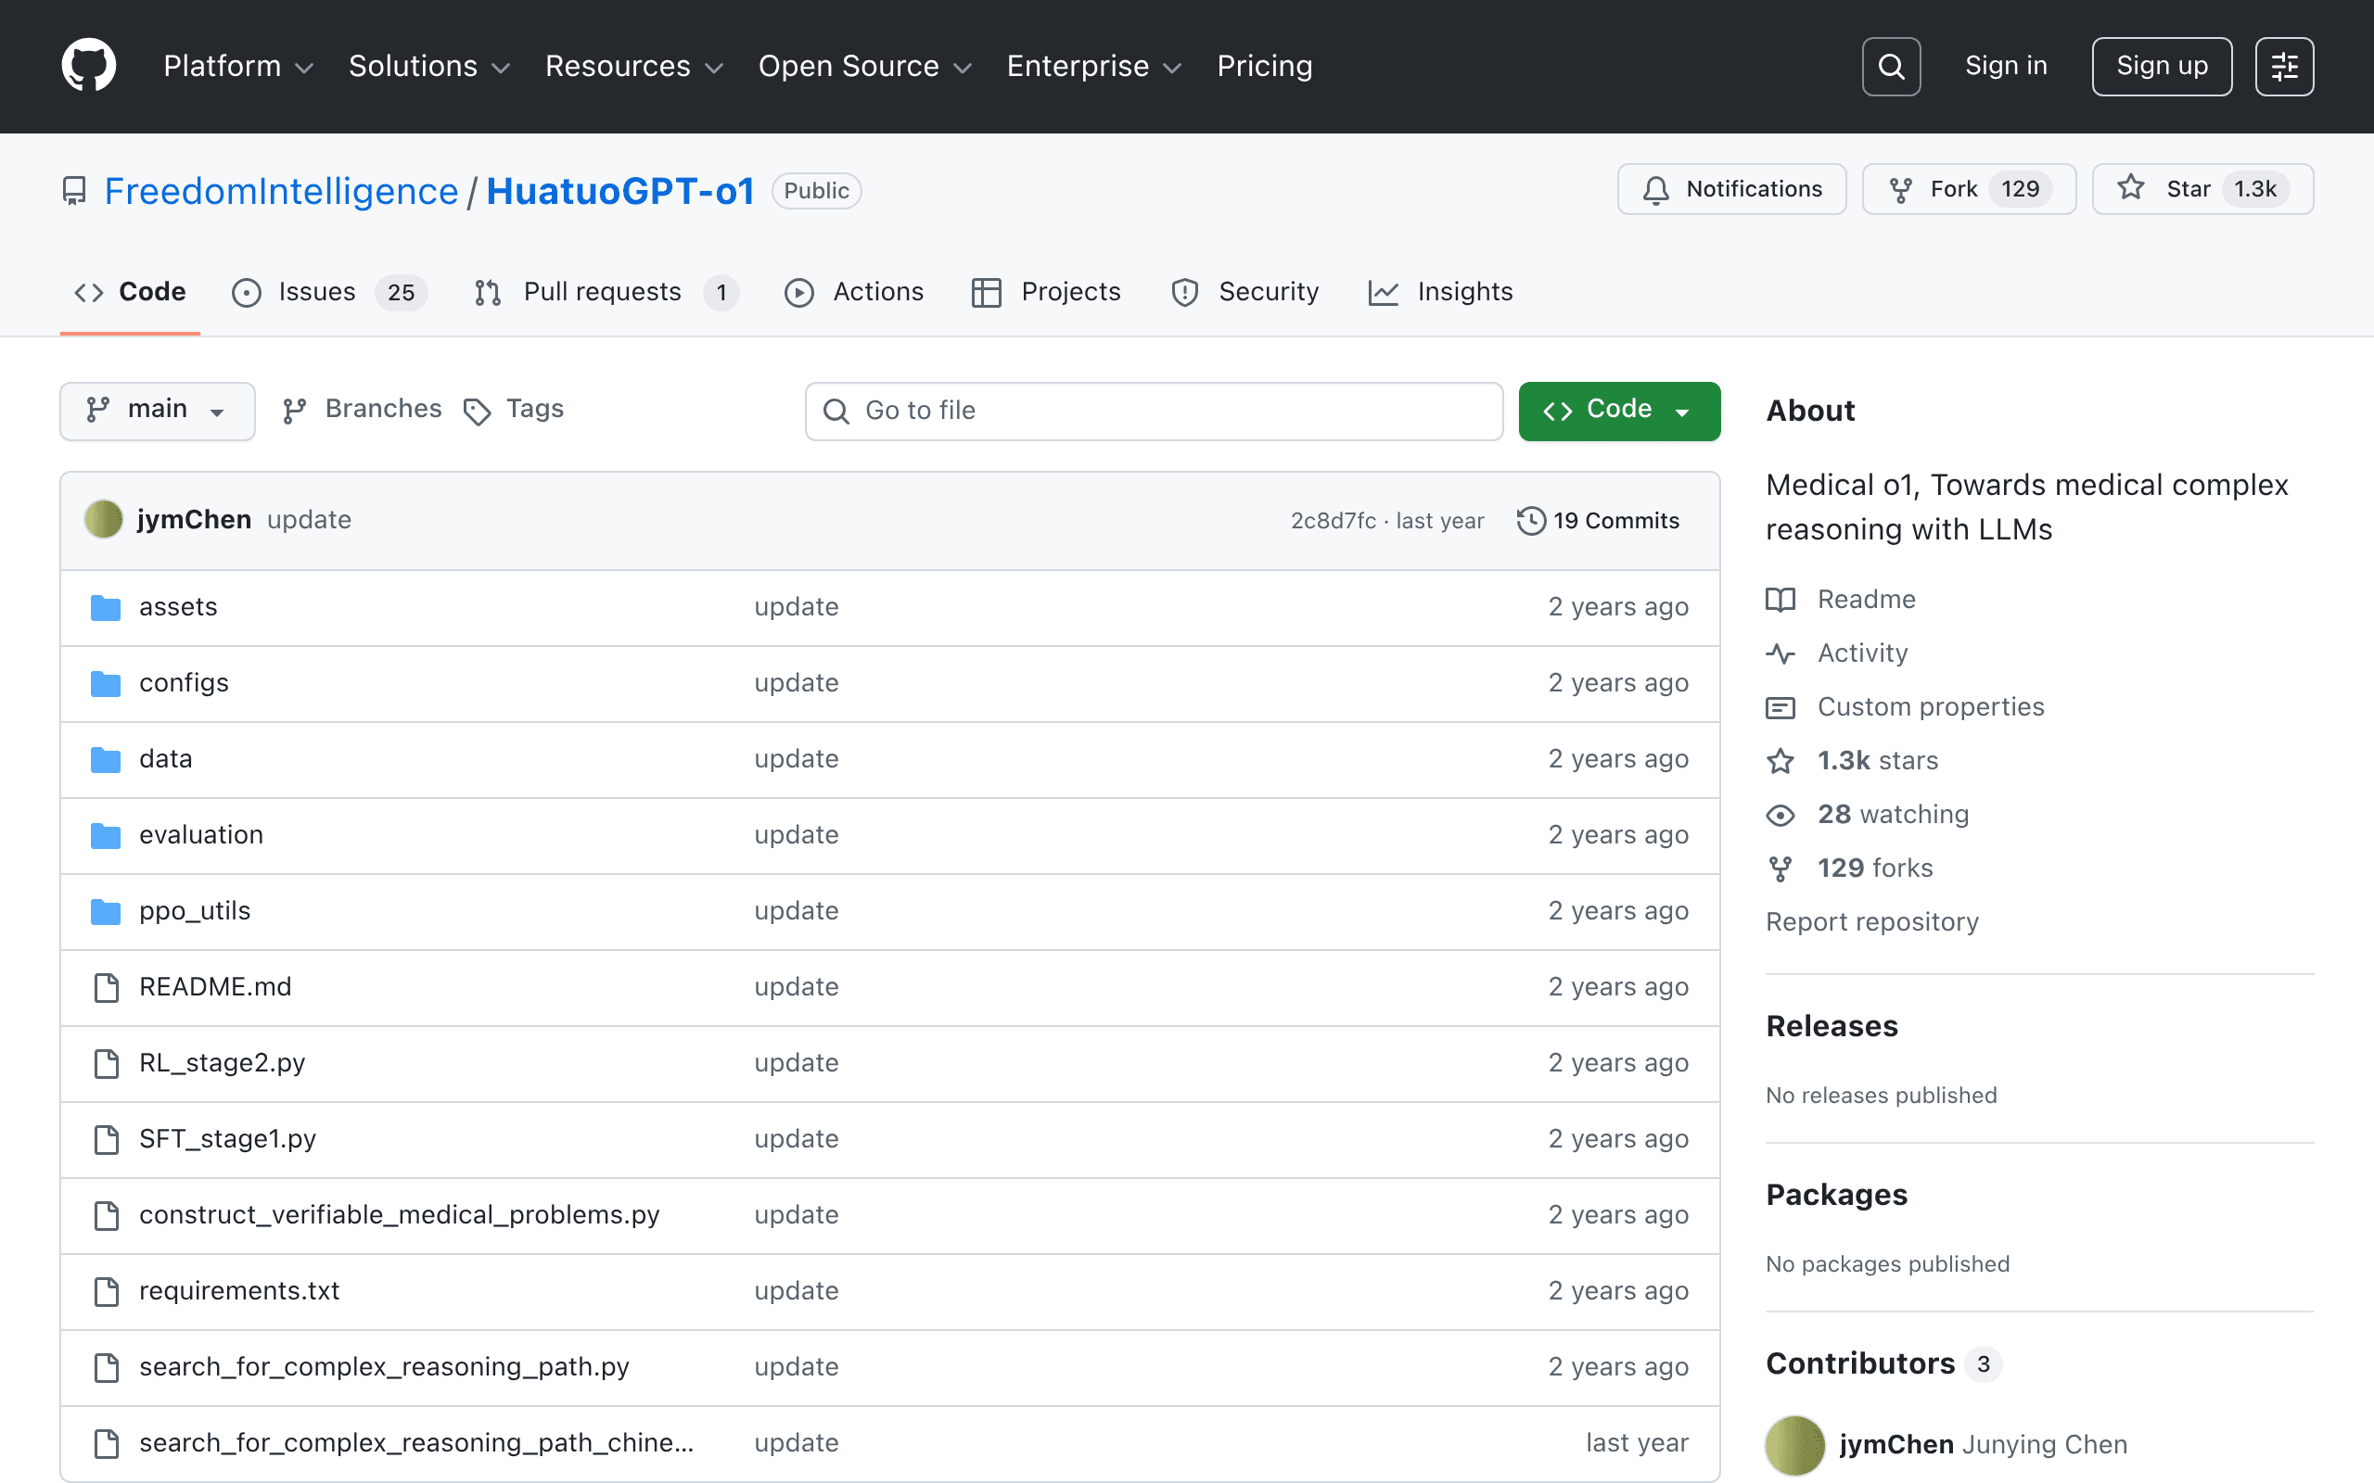
Task: Focus the Go to file search field
Action: (x=1154, y=411)
